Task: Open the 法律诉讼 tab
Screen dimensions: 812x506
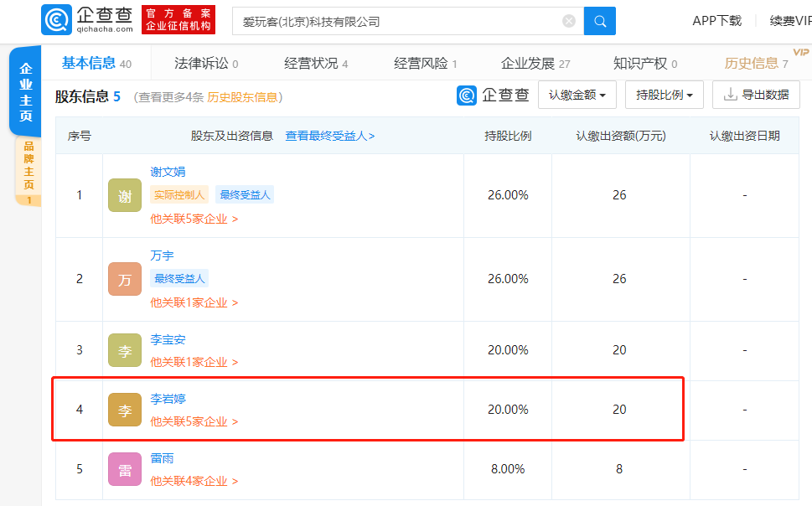Action: point(206,63)
